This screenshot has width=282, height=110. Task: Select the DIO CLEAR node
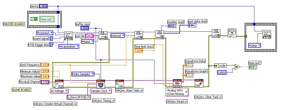[216, 33]
